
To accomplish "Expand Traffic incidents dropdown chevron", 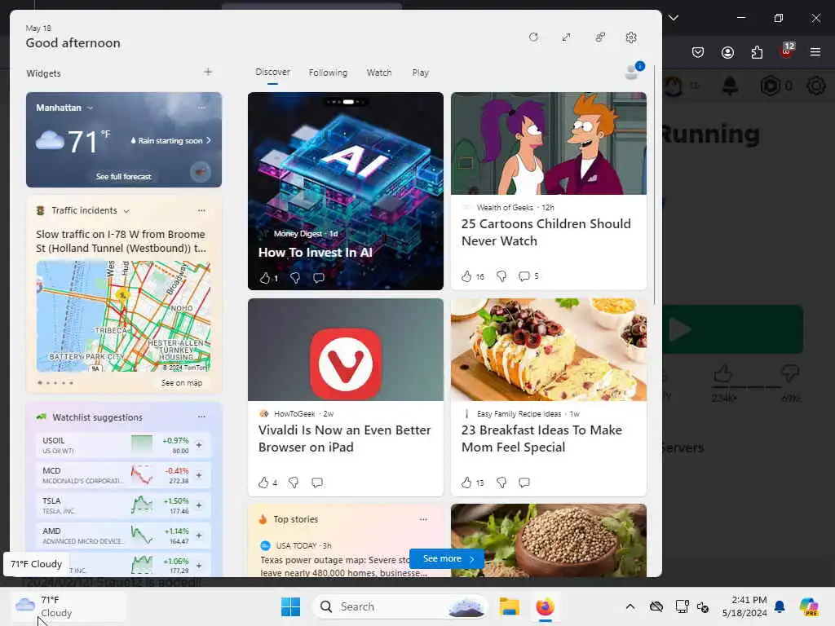I will click(126, 211).
